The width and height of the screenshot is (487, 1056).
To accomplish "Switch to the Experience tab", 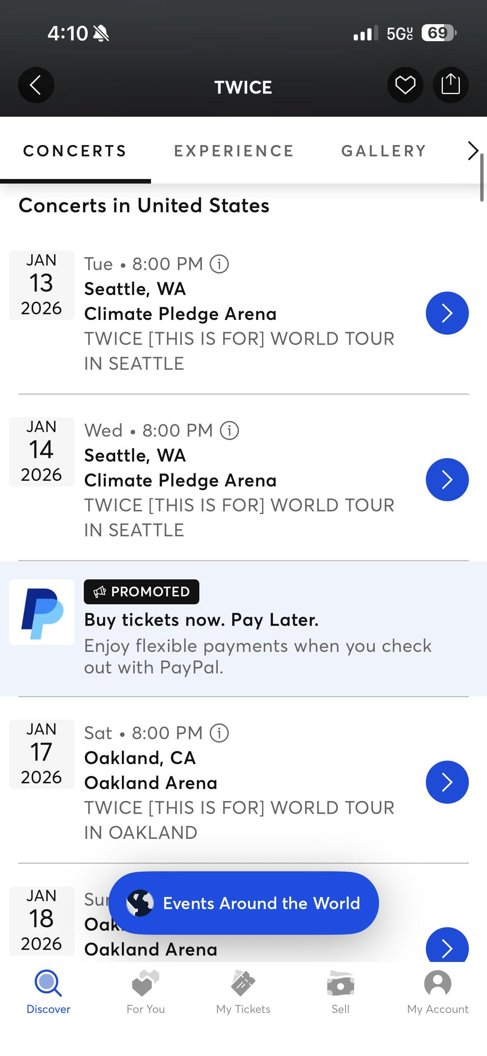I will pos(234,151).
